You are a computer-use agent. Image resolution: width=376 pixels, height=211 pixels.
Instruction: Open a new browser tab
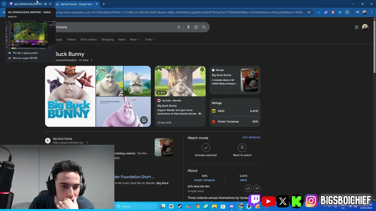click(104, 4)
